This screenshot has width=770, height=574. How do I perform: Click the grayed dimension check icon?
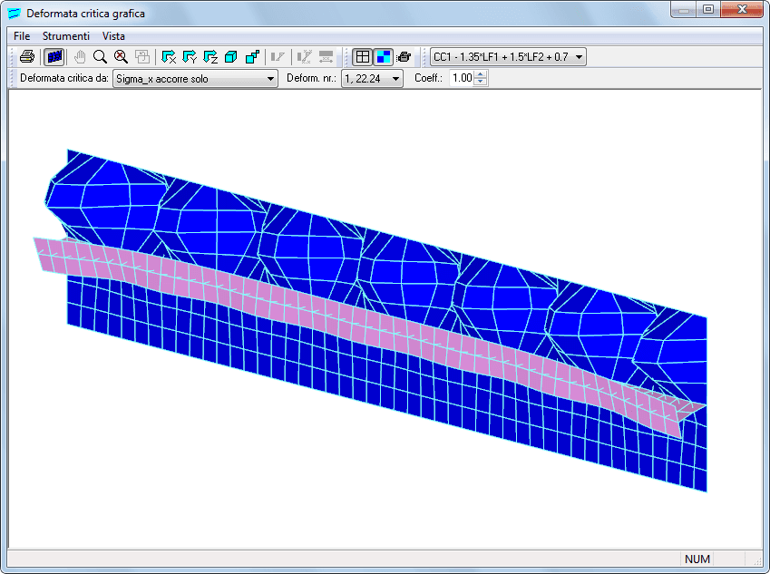[278, 57]
